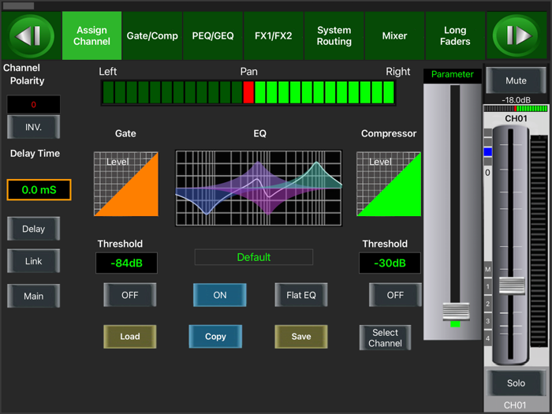Click the blue indicator beside CH01 fader
Screen dimensions: 552x414
[x=488, y=152]
